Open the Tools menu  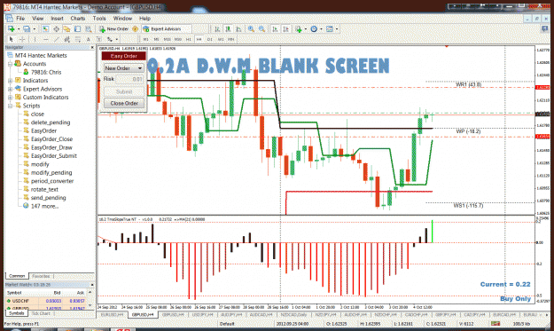point(99,19)
